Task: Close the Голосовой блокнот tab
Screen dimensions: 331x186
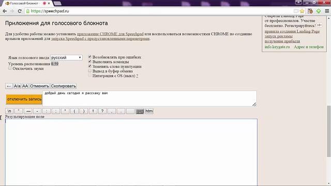Action: (49, 4)
